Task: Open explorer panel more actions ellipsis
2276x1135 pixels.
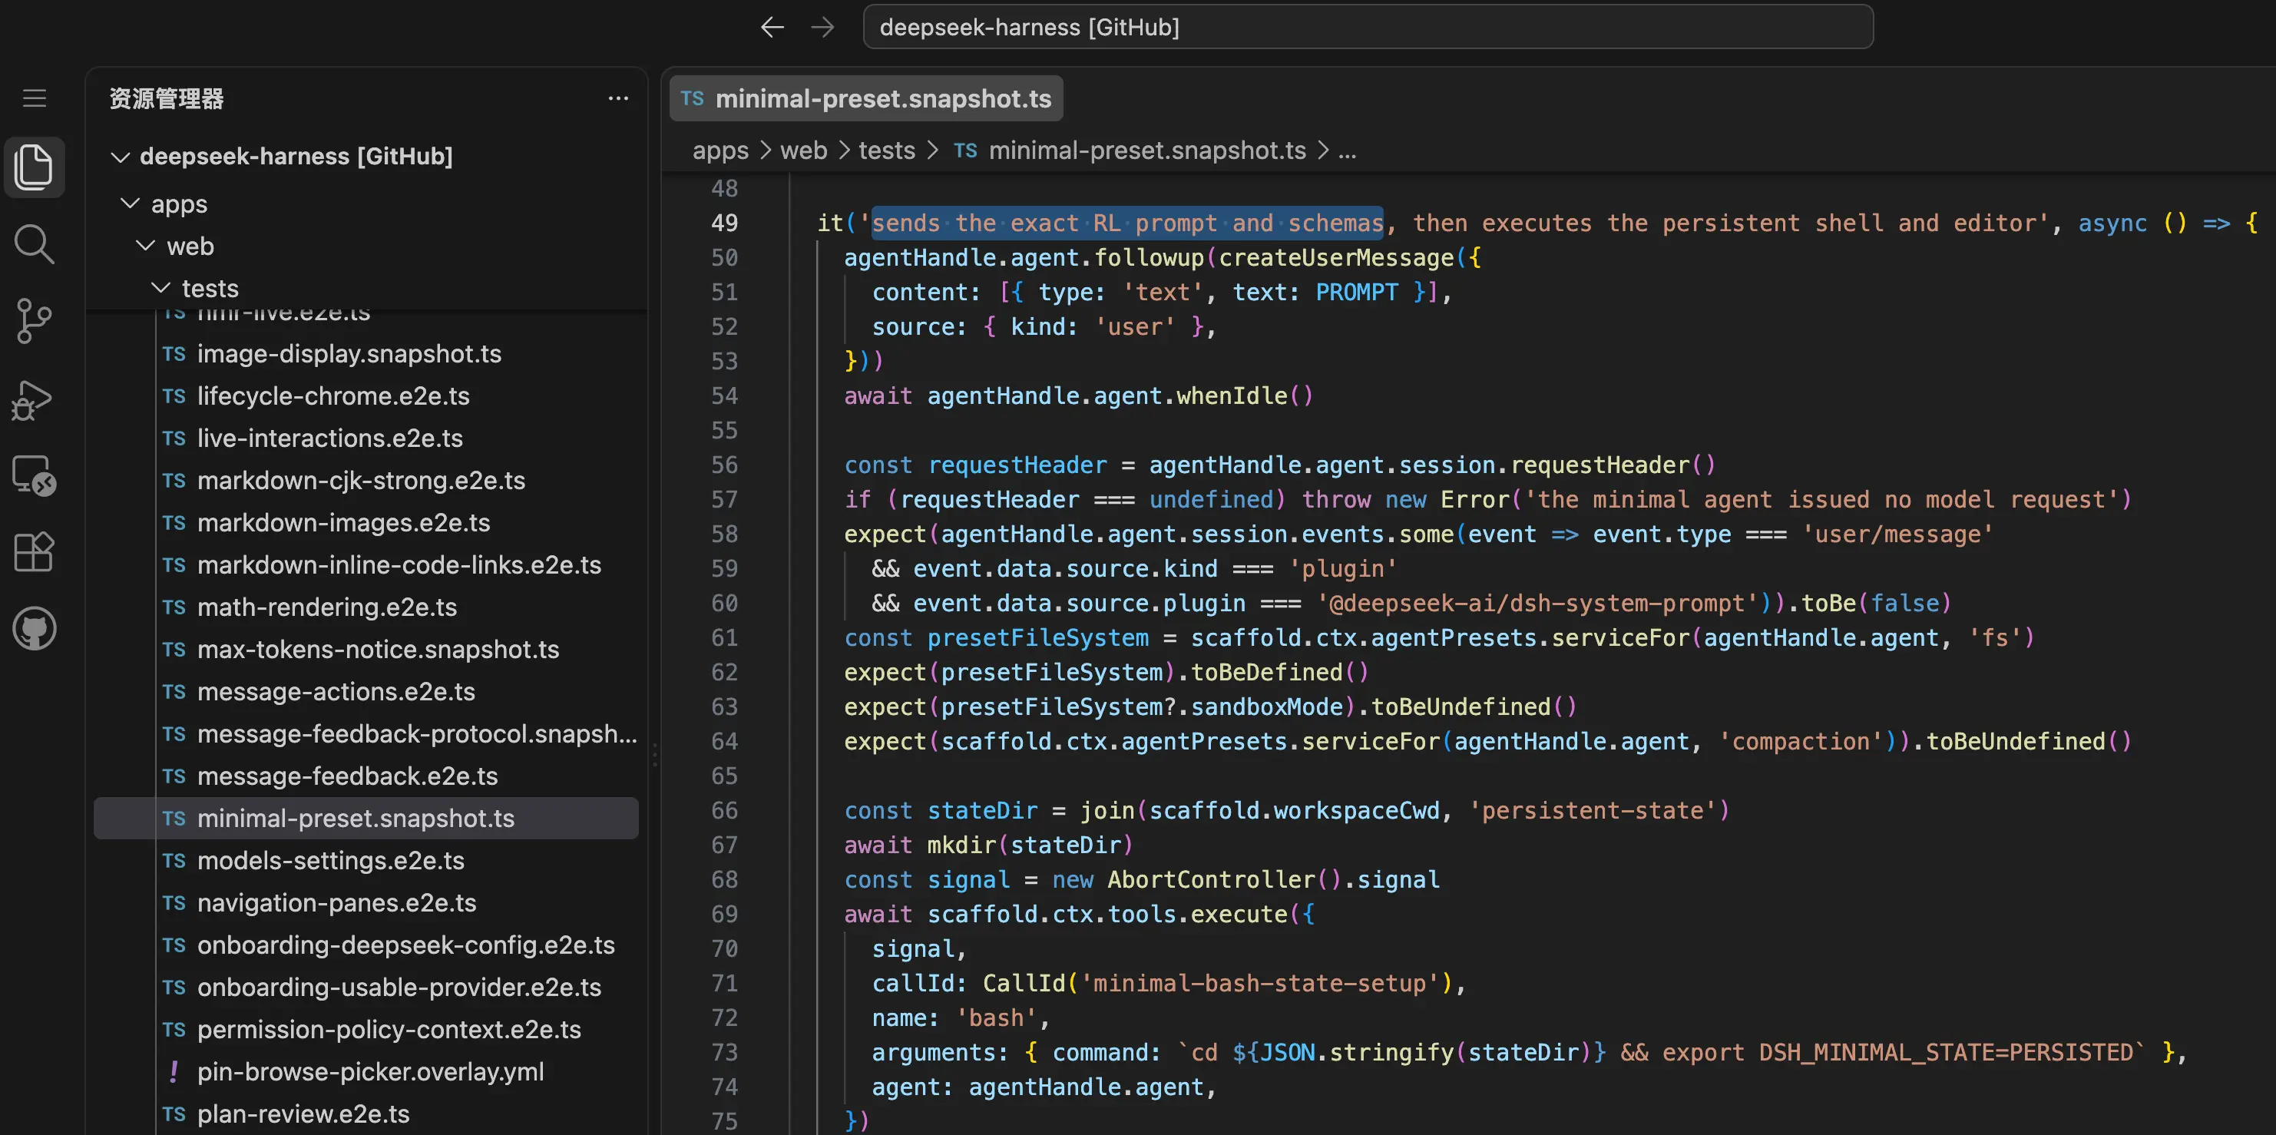Action: pos(618,98)
